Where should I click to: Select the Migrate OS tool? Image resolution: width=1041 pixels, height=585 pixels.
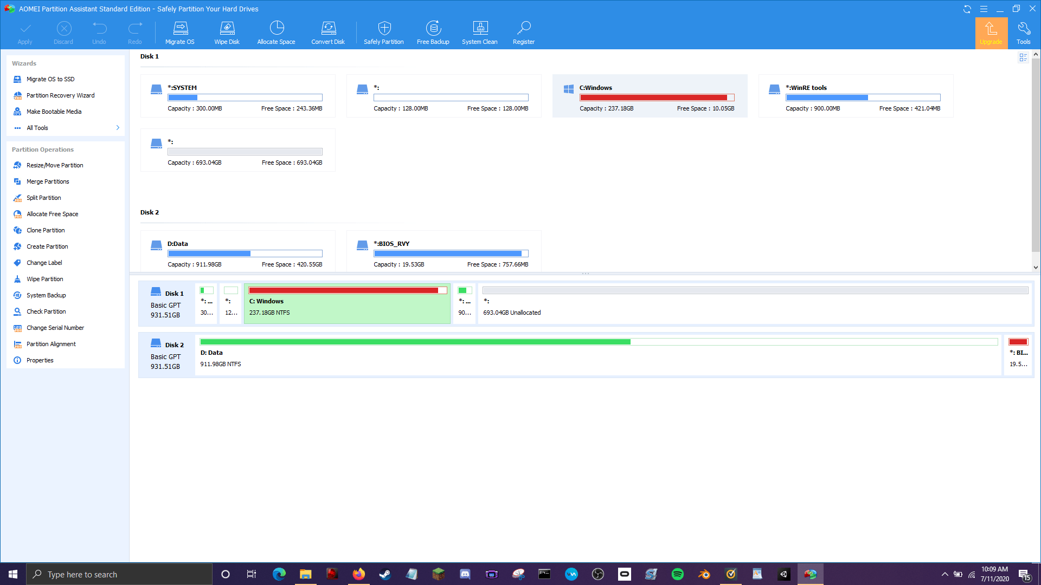pos(179,32)
